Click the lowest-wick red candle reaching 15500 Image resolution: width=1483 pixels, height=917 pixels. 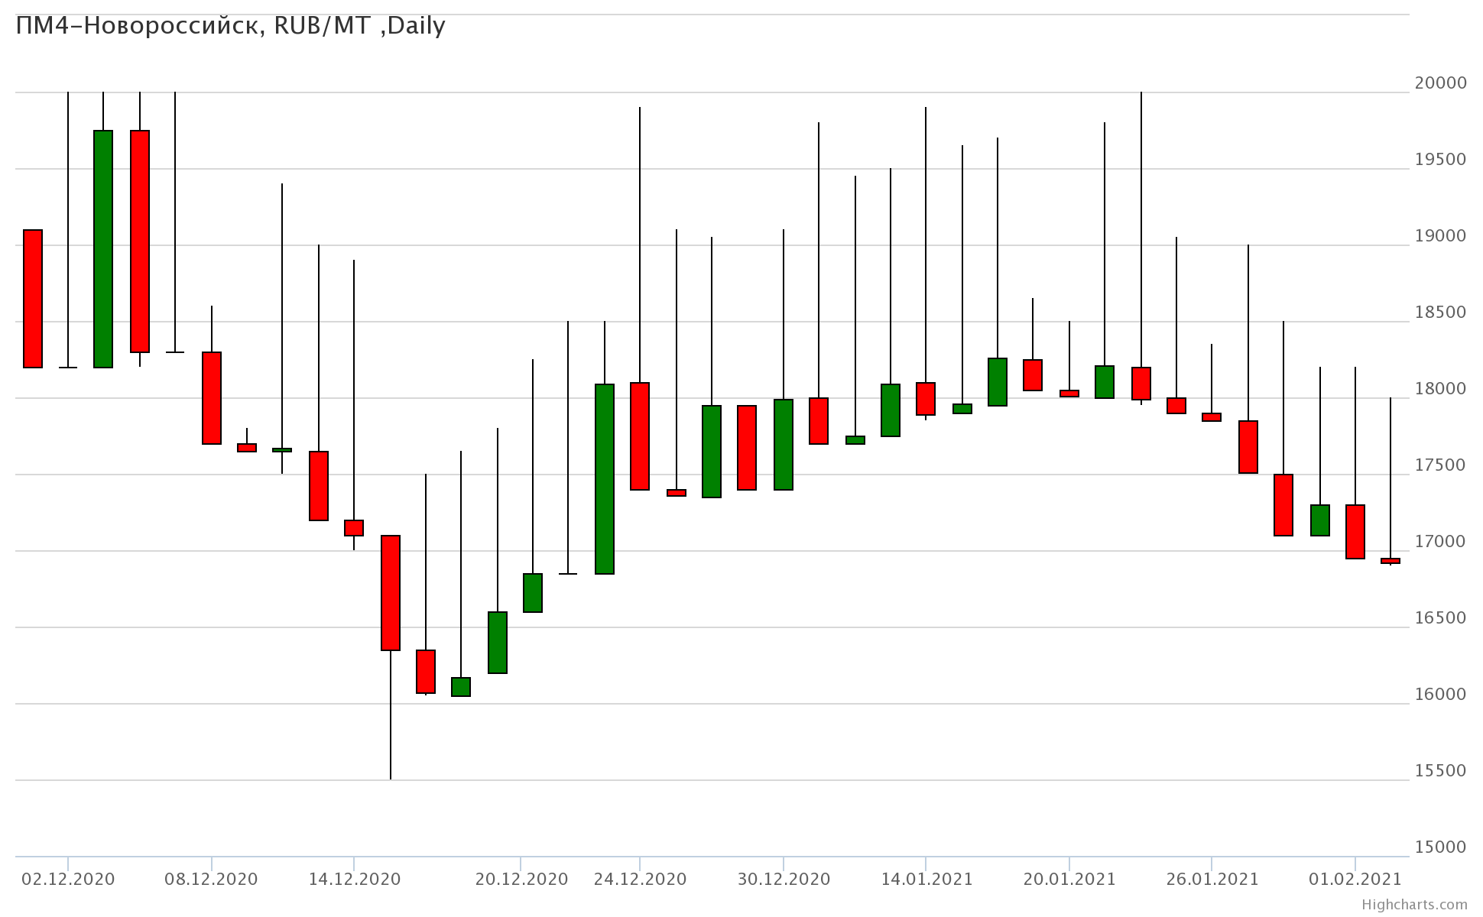(x=391, y=592)
